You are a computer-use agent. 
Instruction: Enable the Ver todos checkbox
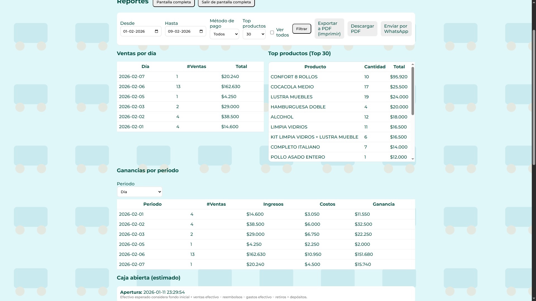tap(272, 33)
